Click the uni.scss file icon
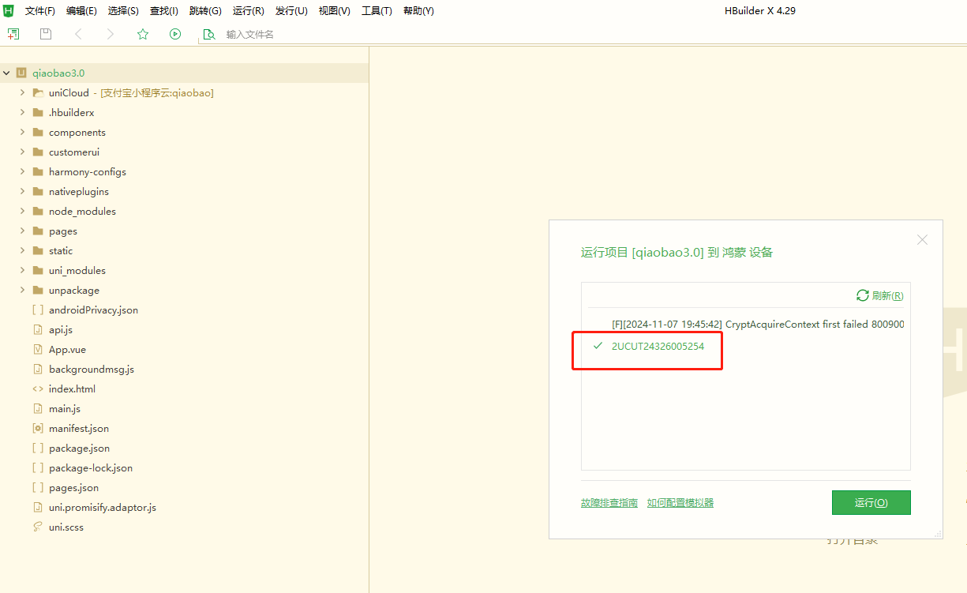The width and height of the screenshot is (967, 593). click(x=38, y=527)
